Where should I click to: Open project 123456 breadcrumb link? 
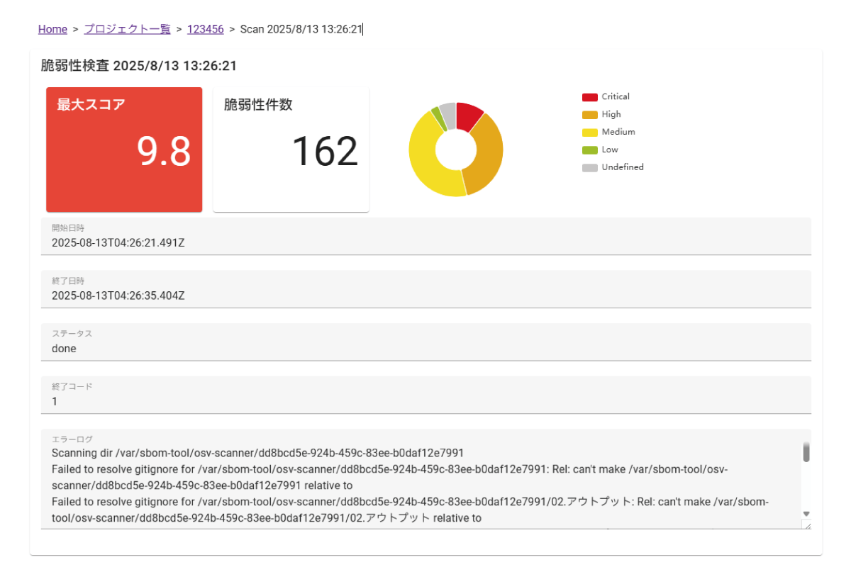pos(205,29)
